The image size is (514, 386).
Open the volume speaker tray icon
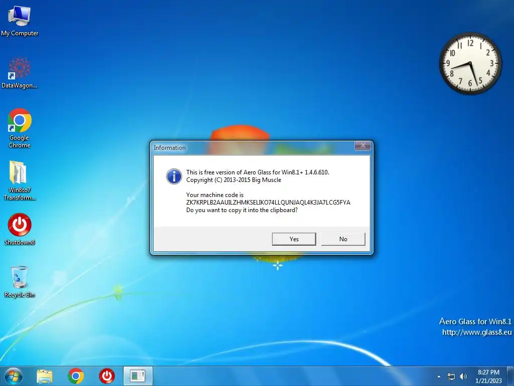[x=463, y=376]
